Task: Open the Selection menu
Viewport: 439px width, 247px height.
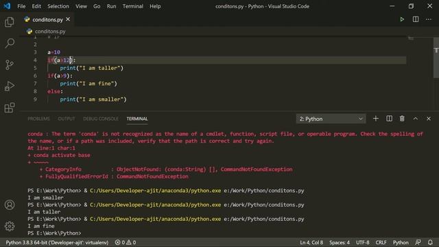Action: pyautogui.click(x=58, y=6)
